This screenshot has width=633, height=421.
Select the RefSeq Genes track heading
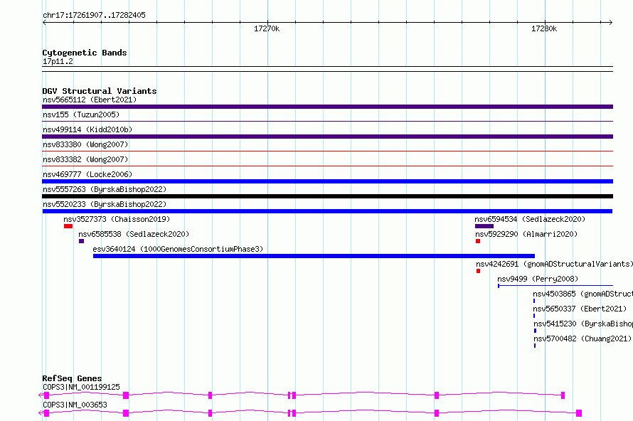point(72,378)
